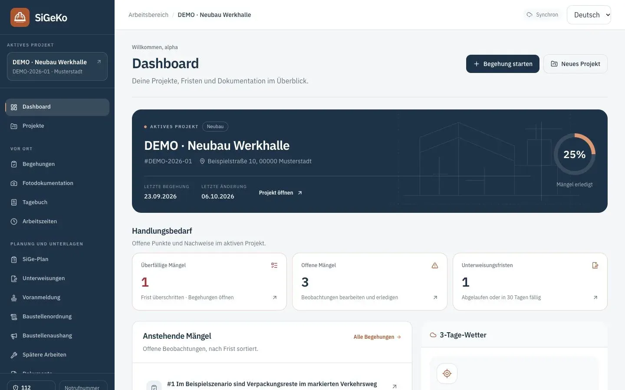
Task: Click the last Begehung date 23.09.2026
Action: 160,196
